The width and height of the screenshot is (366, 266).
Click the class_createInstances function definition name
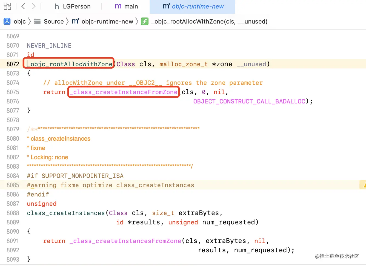(x=66, y=213)
